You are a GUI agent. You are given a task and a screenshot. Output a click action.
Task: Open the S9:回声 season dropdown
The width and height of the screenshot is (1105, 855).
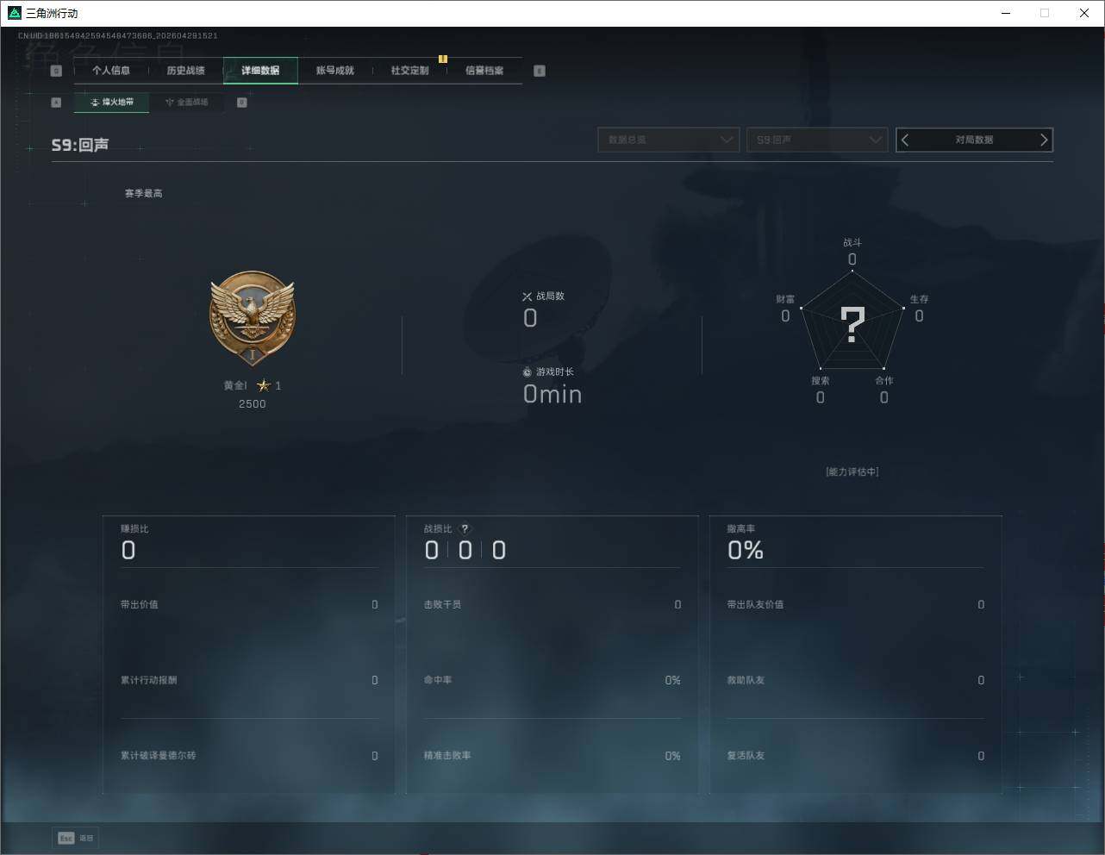click(x=817, y=140)
